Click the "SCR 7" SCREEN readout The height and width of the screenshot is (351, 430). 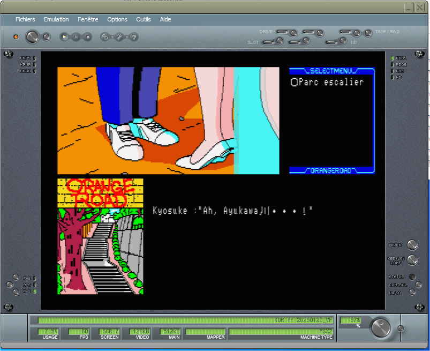click(x=109, y=332)
